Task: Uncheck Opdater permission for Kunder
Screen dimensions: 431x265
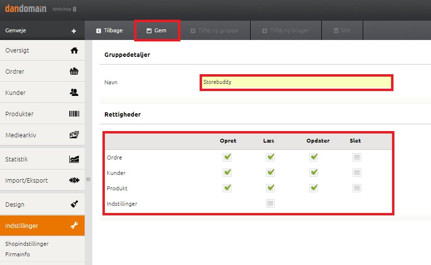Action: pyautogui.click(x=314, y=172)
